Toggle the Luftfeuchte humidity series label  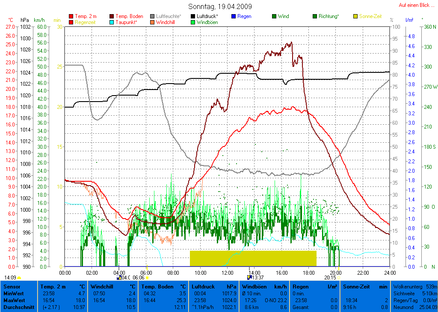pos(169,17)
